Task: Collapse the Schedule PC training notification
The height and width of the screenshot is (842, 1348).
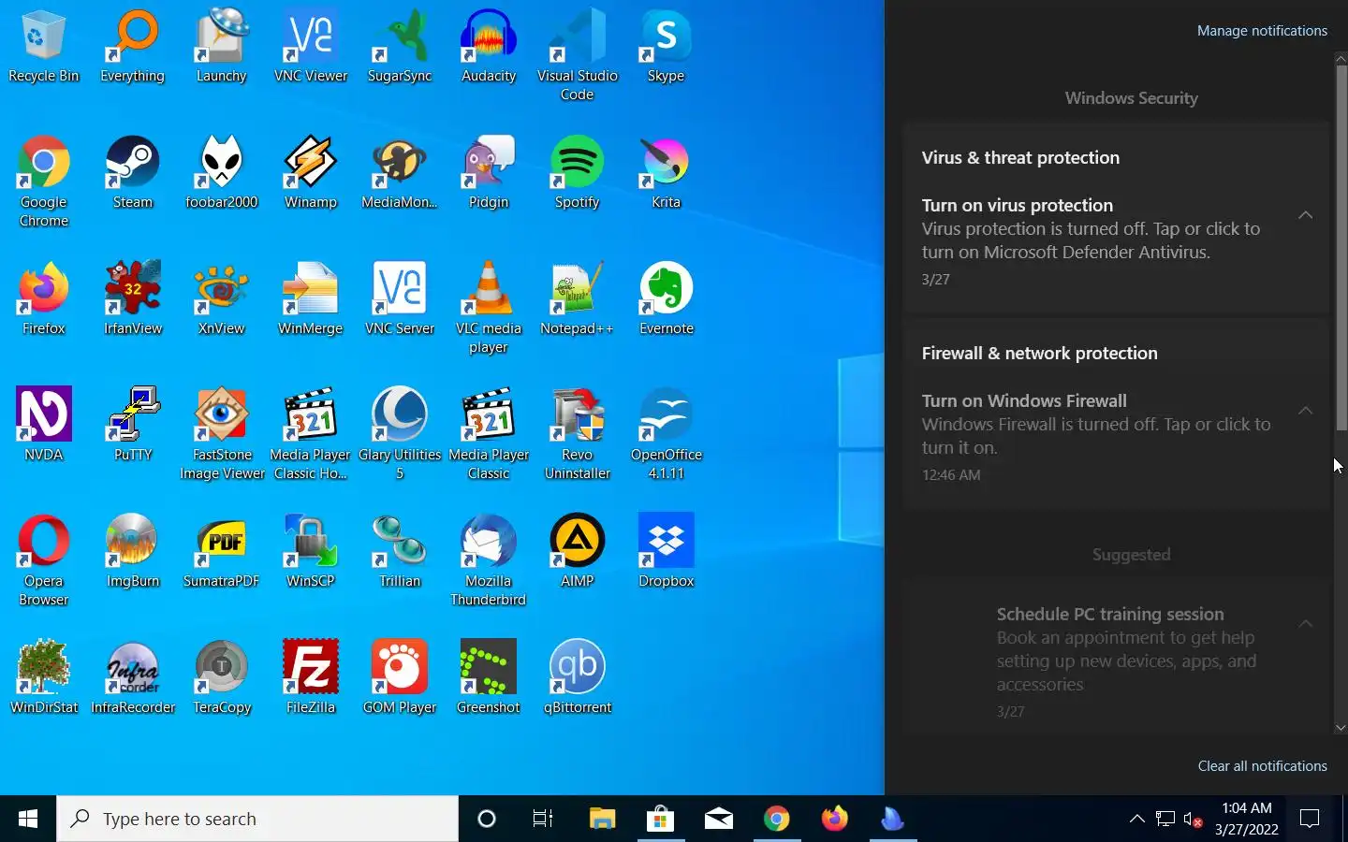Action: 1305,624
